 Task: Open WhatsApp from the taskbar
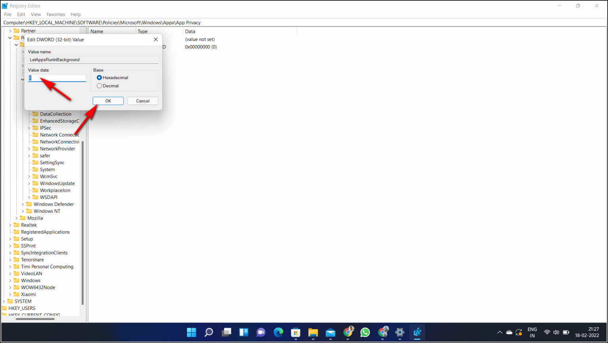(x=365, y=332)
